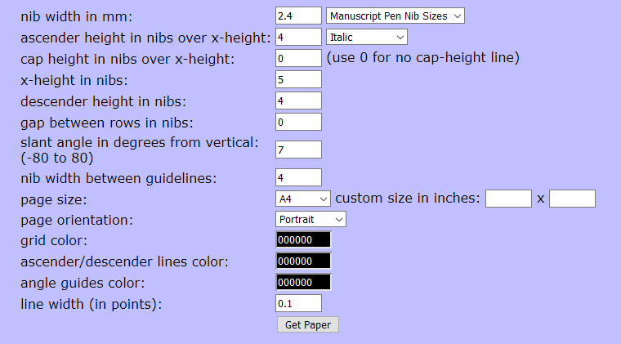Click the custom size height input
Screen dimensions: 621x344
click(572, 199)
